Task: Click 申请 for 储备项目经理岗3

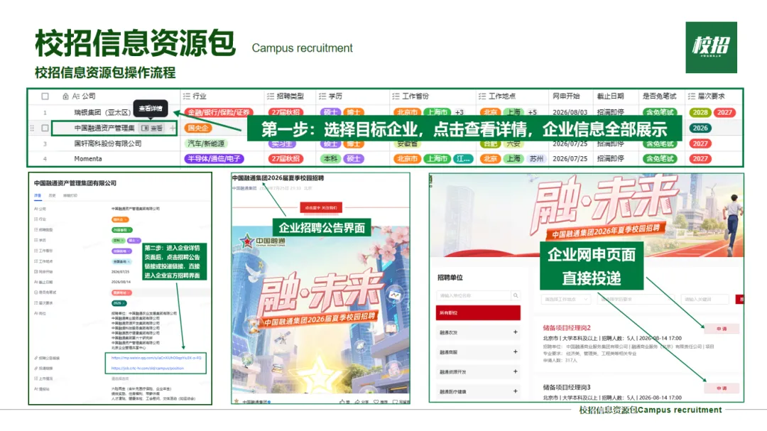Action: point(722,388)
